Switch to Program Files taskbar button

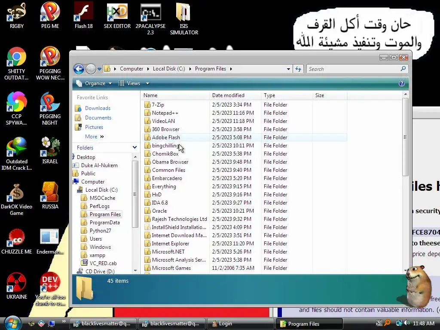pos(309,324)
